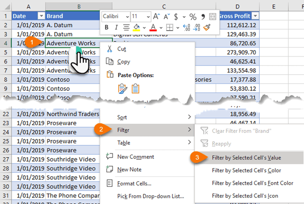Choose Filter by Selected Cell's Value
The image size is (304, 204).
[x=249, y=158]
